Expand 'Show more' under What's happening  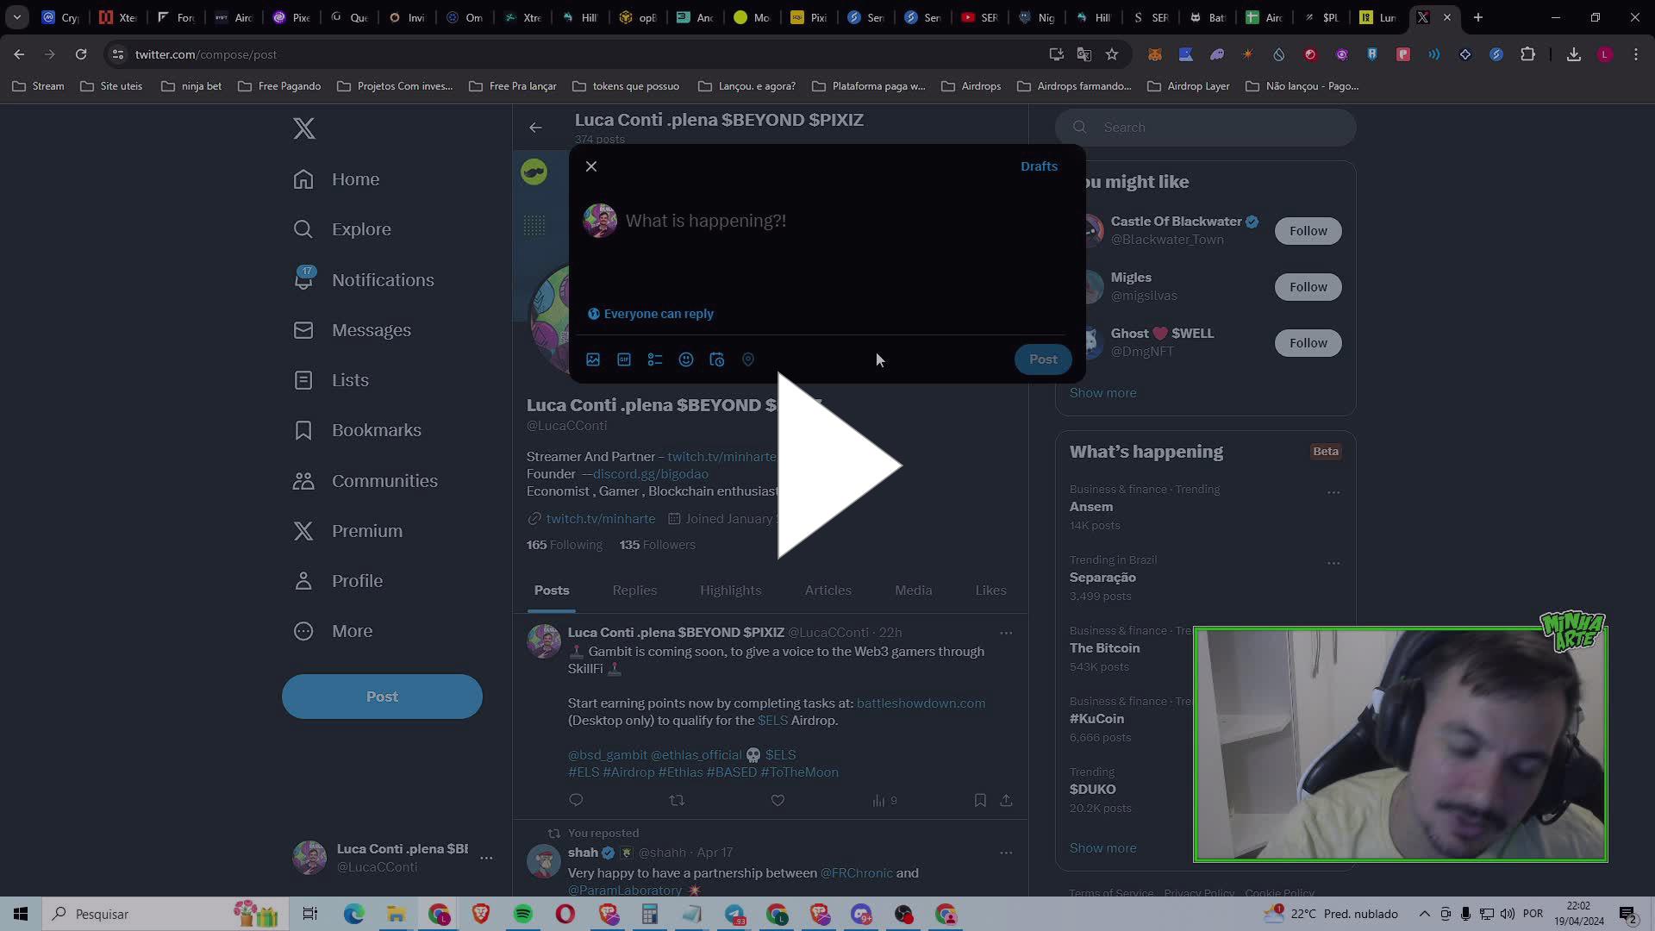pyautogui.click(x=1102, y=847)
